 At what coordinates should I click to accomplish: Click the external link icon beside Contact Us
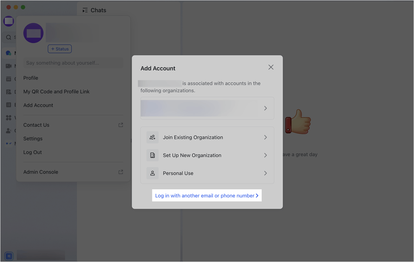click(x=120, y=124)
